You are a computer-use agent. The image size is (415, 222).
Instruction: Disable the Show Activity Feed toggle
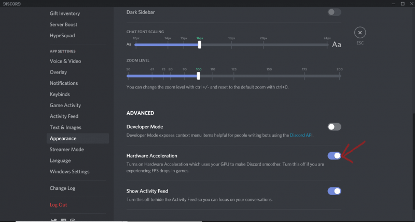tap(334, 191)
